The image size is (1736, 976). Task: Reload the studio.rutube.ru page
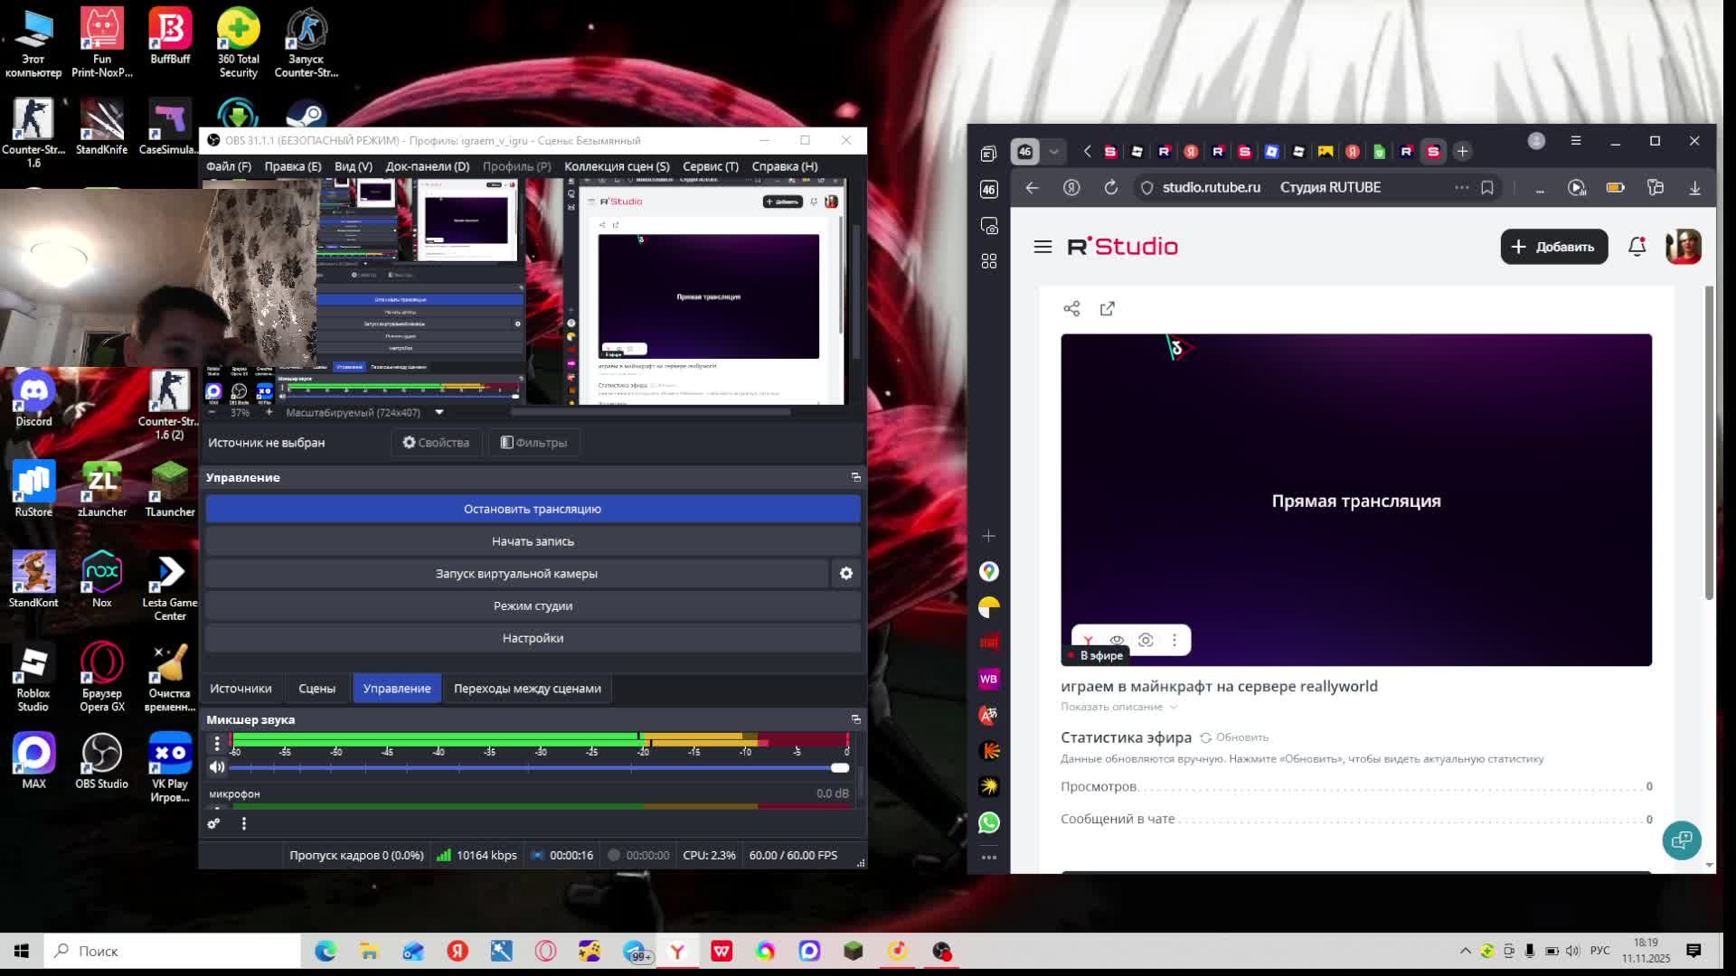tap(1111, 187)
